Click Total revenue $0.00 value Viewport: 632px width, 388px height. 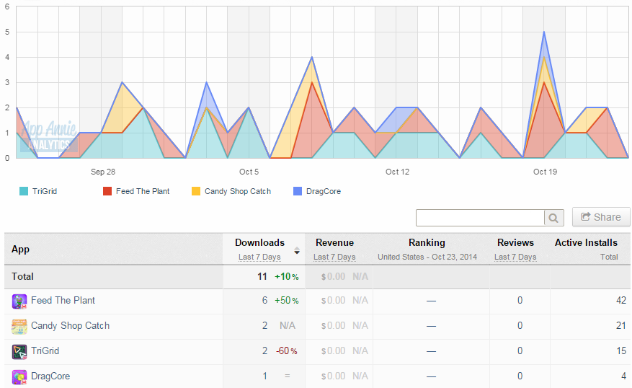334,277
